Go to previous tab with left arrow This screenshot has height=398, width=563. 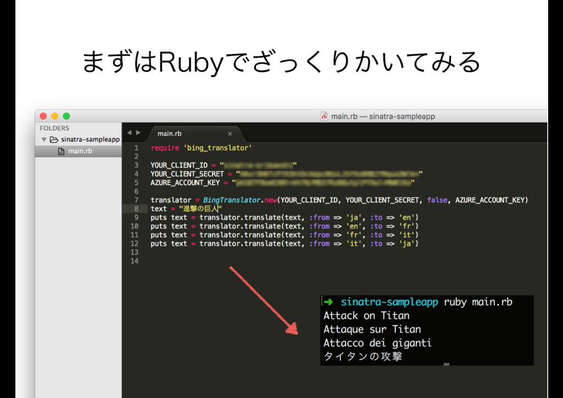point(129,133)
